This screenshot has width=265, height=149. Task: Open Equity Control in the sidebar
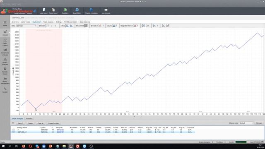click(x=5, y=42)
